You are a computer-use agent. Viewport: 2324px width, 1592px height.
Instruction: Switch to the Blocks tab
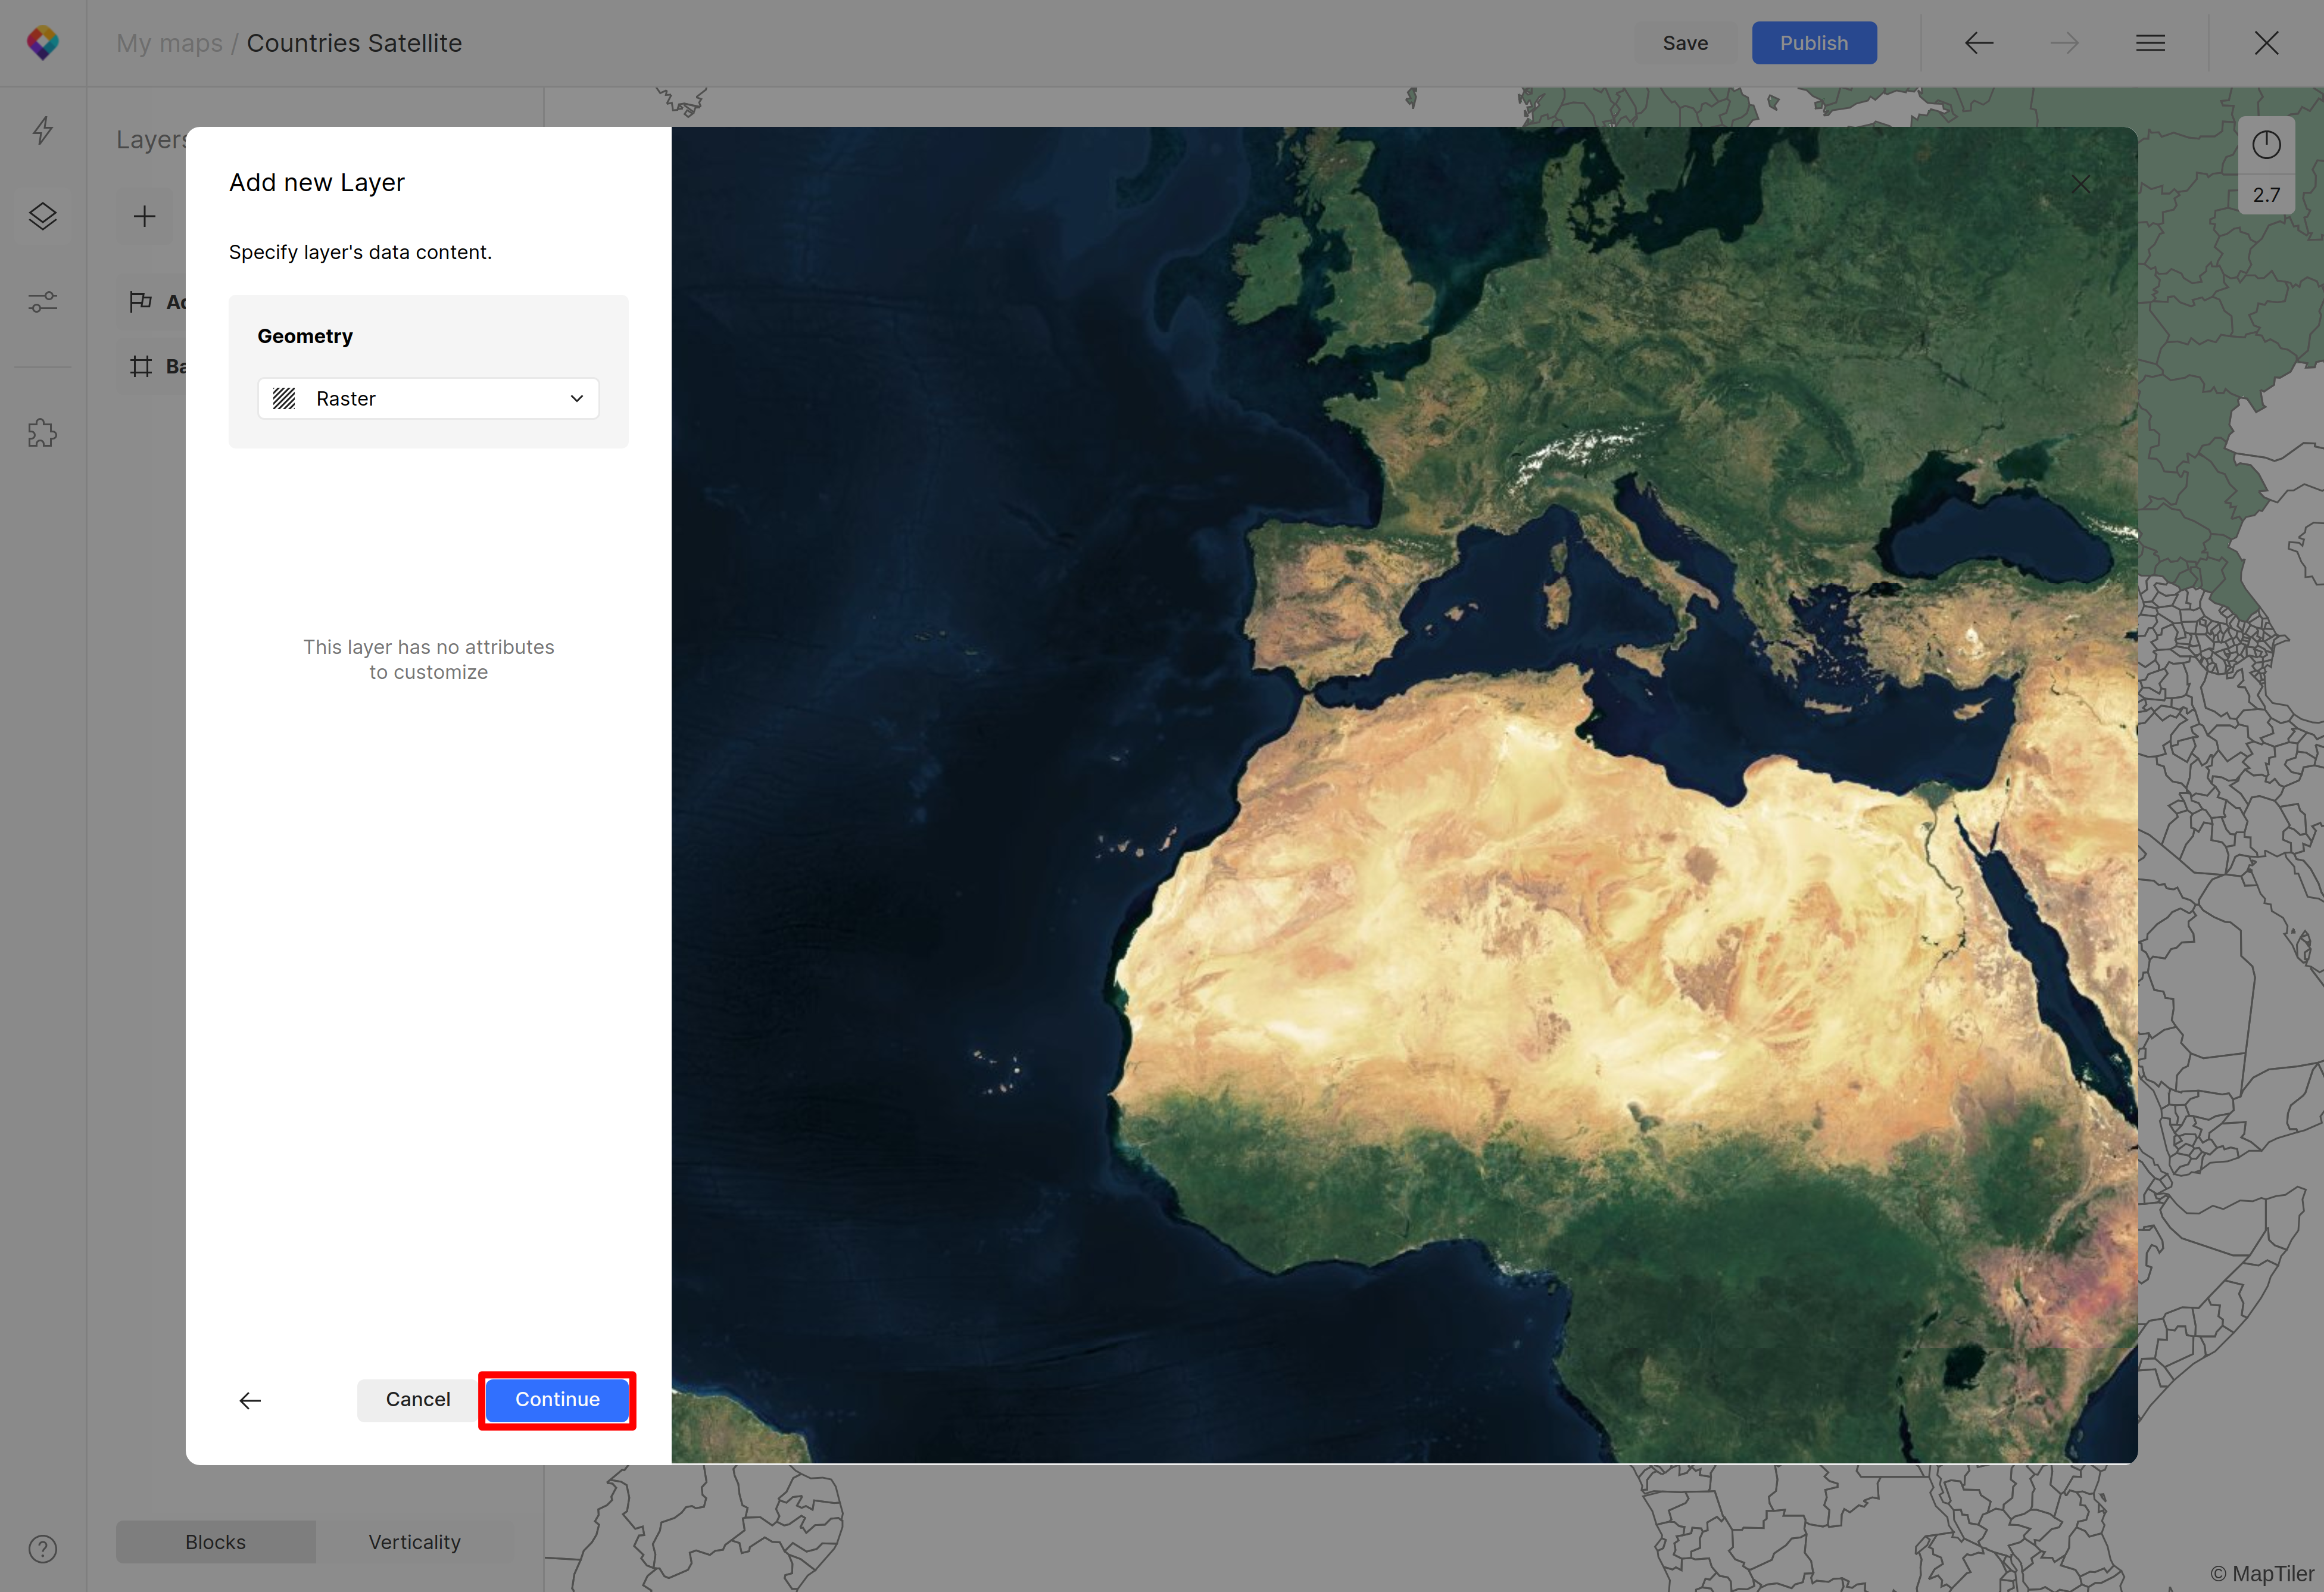pyautogui.click(x=215, y=1542)
